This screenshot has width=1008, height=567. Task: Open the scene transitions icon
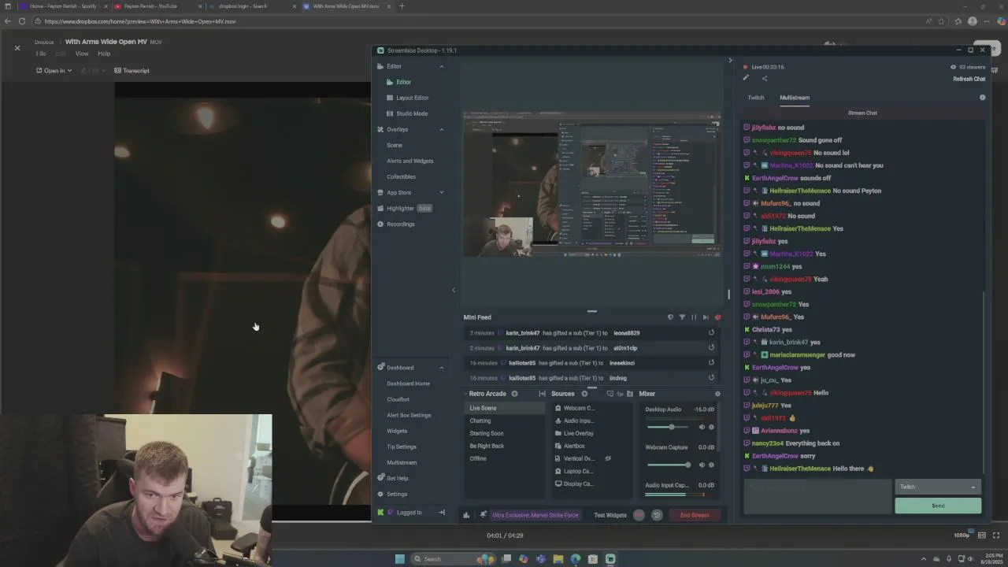[x=542, y=394]
